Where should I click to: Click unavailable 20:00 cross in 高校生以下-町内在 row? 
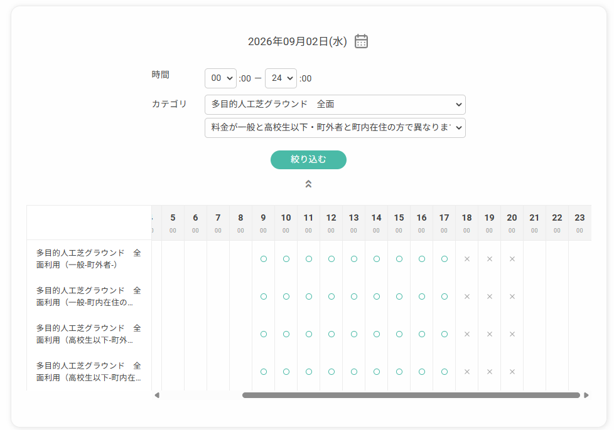point(512,371)
